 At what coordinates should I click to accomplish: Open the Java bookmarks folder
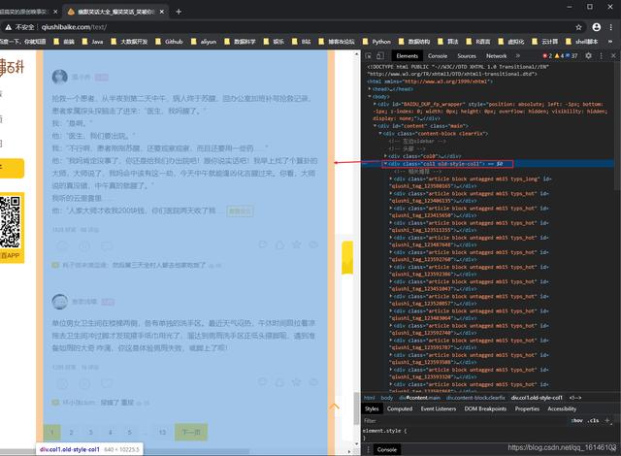pyautogui.click(x=93, y=41)
